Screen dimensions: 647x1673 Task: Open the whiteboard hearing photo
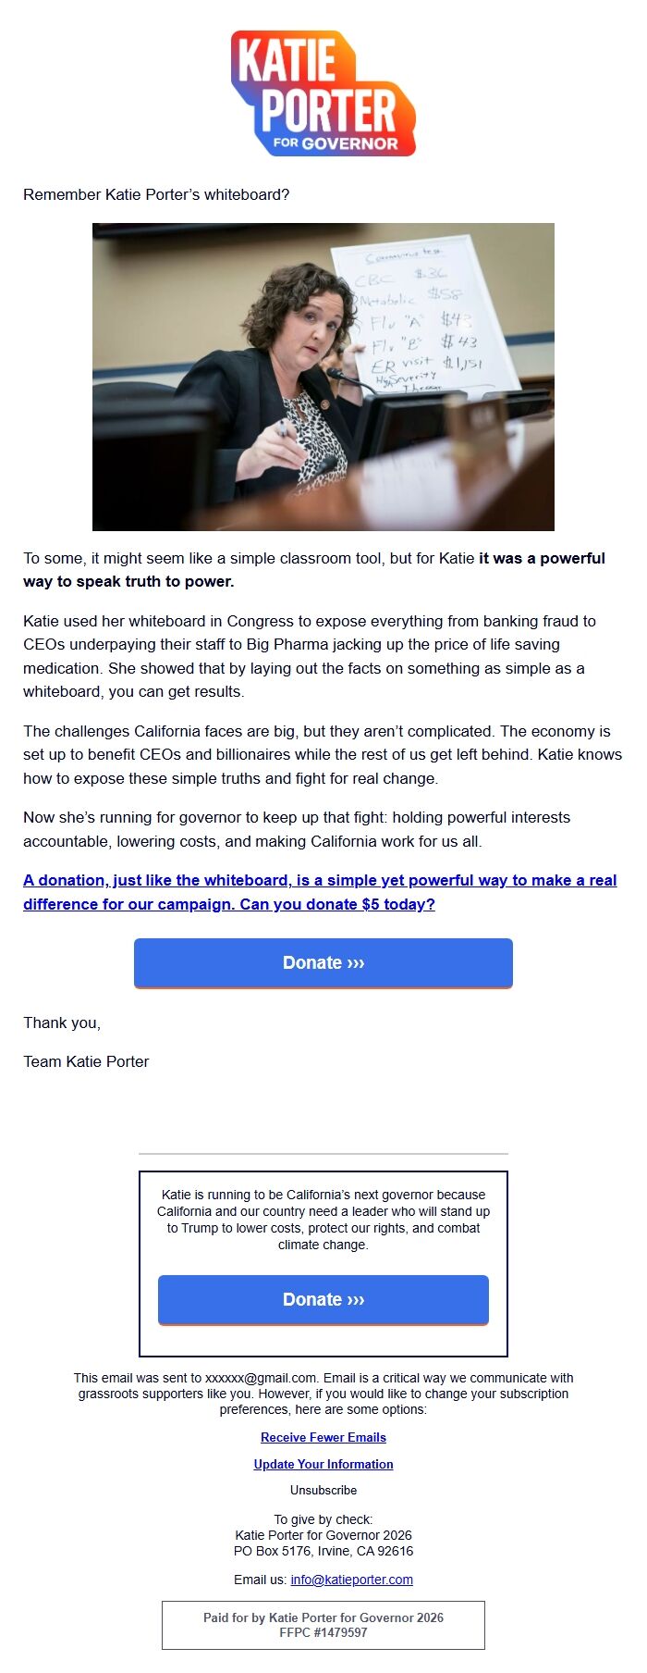pos(323,377)
